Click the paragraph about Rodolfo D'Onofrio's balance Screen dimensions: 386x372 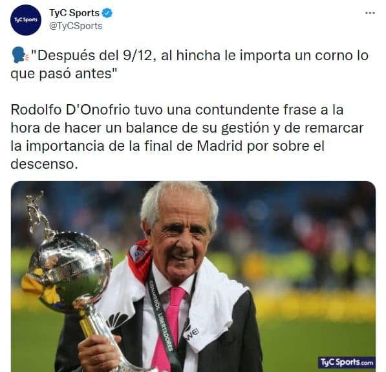187,137
